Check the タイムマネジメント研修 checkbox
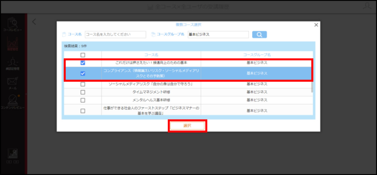The image size is (377, 175). [83, 92]
